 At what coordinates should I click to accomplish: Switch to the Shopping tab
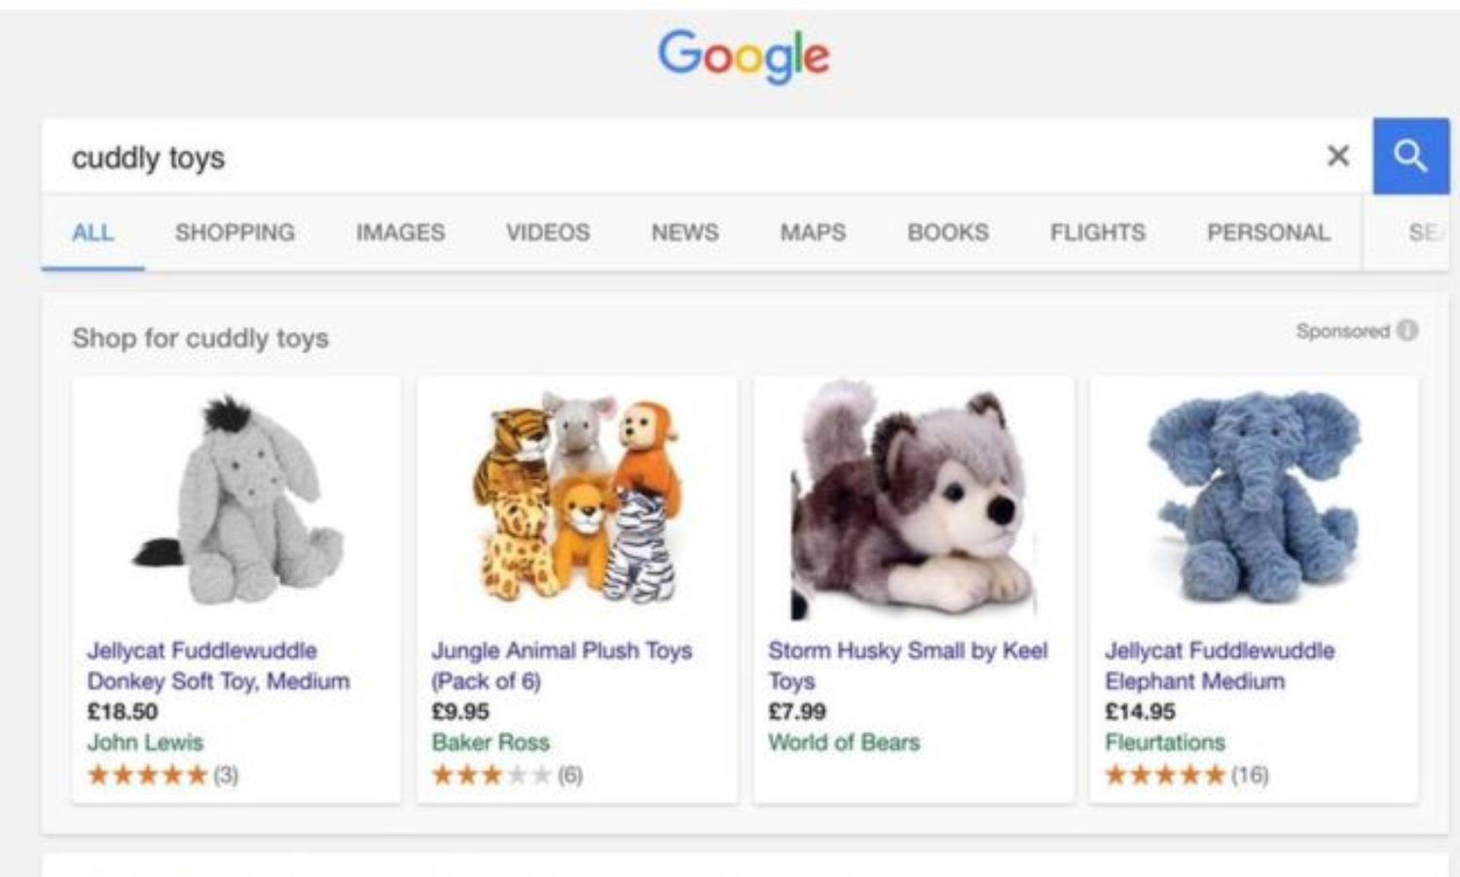235,233
